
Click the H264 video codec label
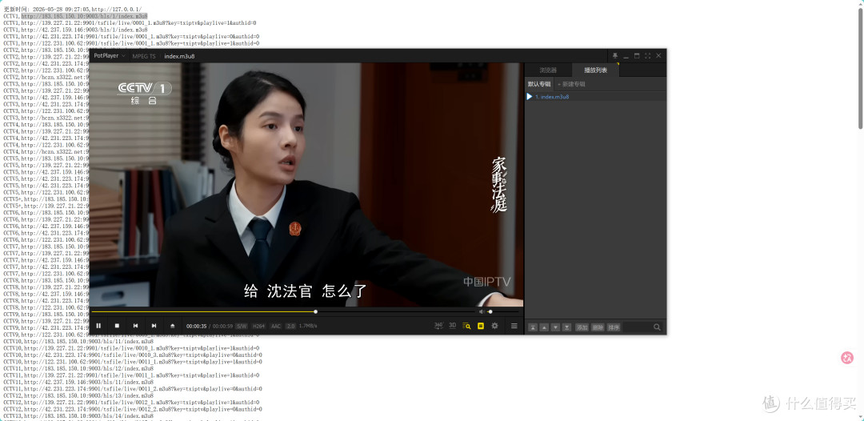pos(258,327)
